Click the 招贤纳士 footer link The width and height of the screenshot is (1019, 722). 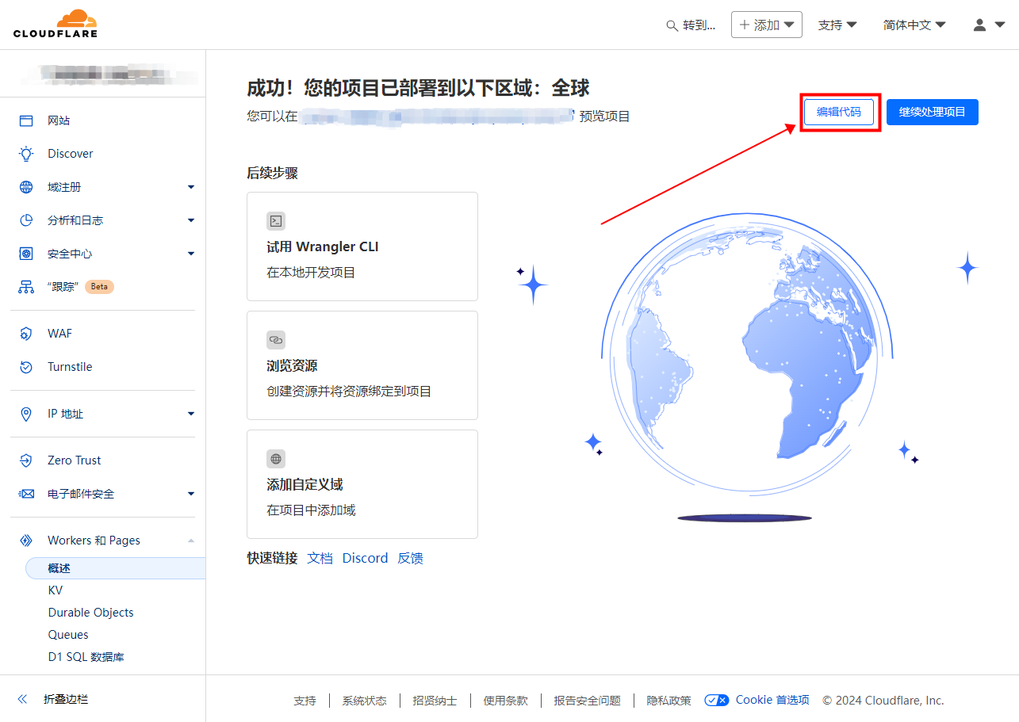tap(435, 701)
